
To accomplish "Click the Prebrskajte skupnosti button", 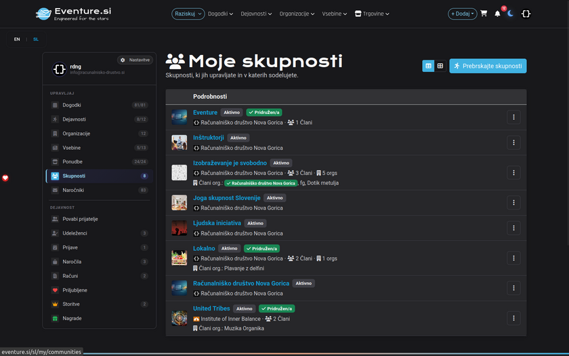I will [x=488, y=66].
